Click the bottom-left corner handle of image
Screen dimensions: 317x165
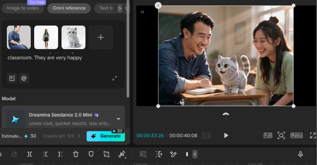[158, 106]
